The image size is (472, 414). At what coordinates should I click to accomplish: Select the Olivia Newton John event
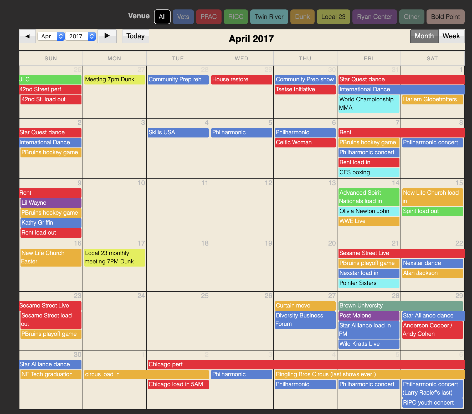point(369,211)
